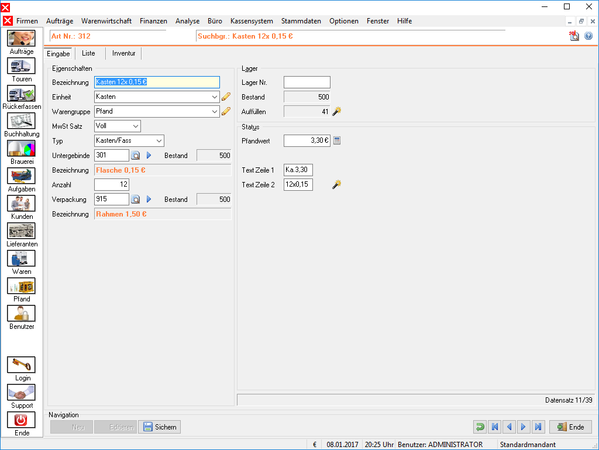The width and height of the screenshot is (599, 450).
Task: Click the red Ende power icon
Action: click(22, 420)
